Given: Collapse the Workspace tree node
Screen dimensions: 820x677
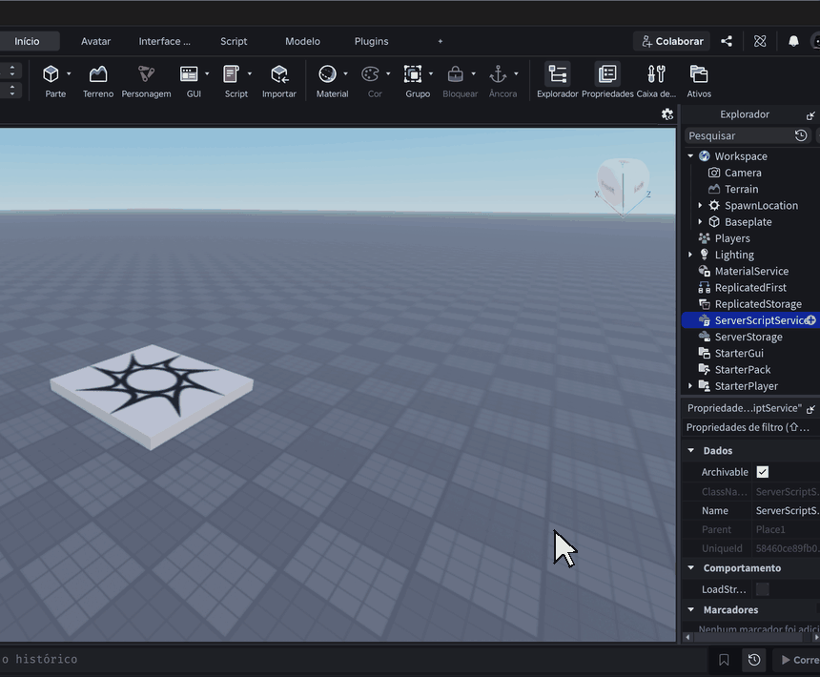Looking at the screenshot, I should point(690,155).
